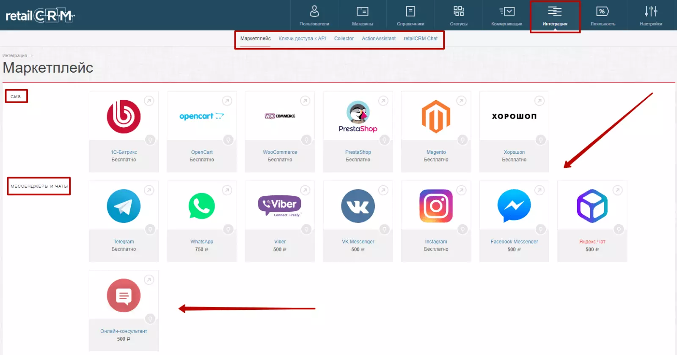Open the red Яндекс.Чат link
The image size is (677, 355).
592,242
